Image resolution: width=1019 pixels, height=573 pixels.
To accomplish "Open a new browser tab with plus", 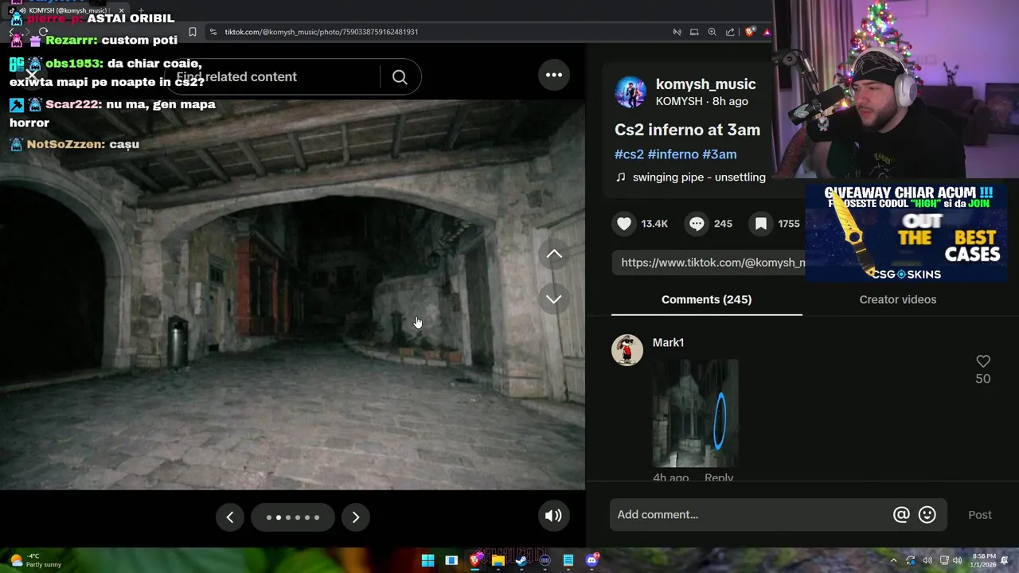I will point(140,10).
